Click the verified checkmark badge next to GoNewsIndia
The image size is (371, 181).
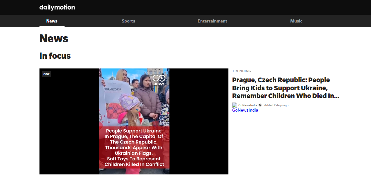tap(260, 105)
